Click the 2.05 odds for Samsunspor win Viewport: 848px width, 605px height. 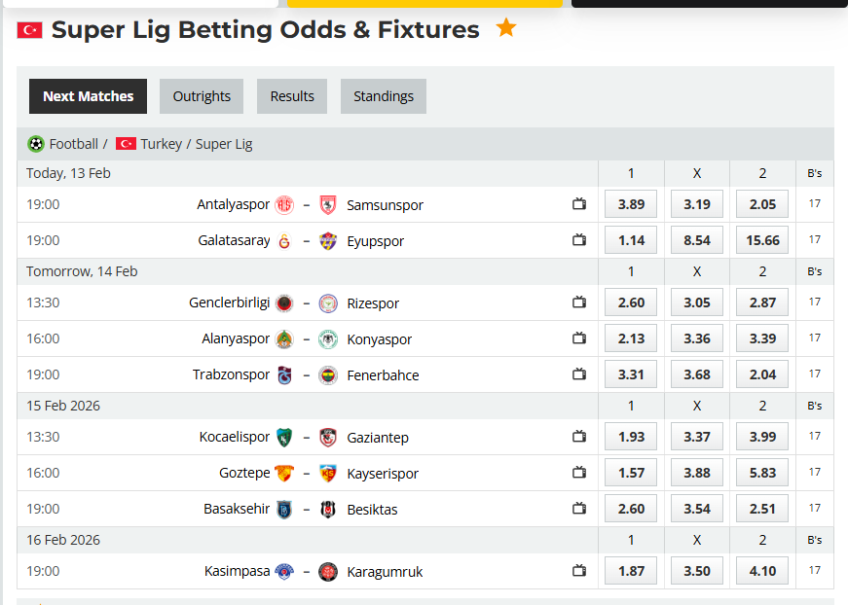pyautogui.click(x=761, y=204)
